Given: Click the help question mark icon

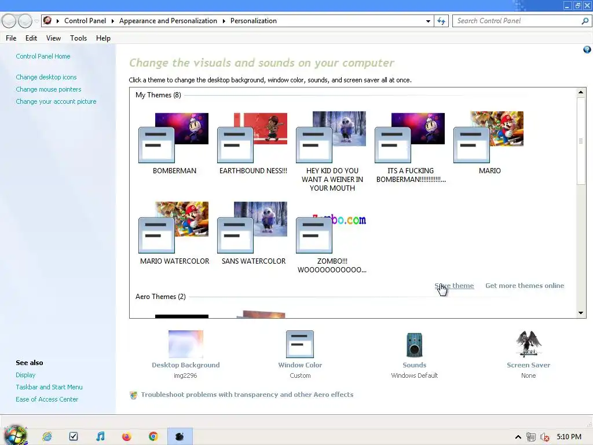Looking at the screenshot, I should pyautogui.click(x=587, y=50).
